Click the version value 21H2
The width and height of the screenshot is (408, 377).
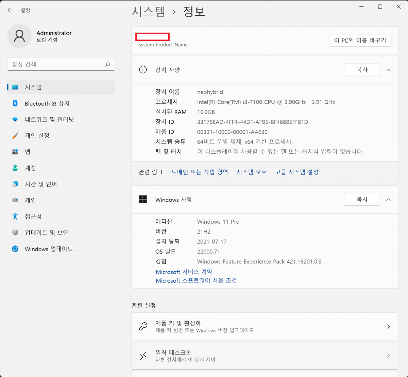(x=204, y=232)
